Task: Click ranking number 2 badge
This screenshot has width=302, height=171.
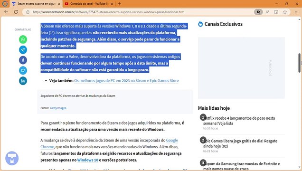Action: pyautogui.click(x=203, y=140)
